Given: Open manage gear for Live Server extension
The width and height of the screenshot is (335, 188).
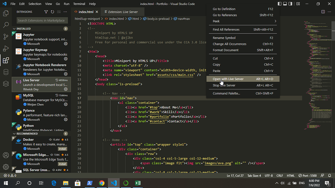Looking at the screenshot, I should click(66, 89).
